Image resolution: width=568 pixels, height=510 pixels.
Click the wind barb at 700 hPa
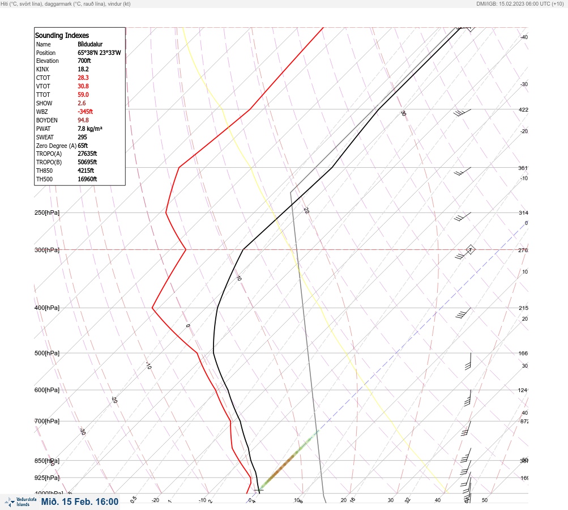tap(466, 428)
